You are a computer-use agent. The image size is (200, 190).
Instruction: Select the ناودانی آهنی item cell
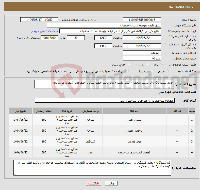[134, 131]
